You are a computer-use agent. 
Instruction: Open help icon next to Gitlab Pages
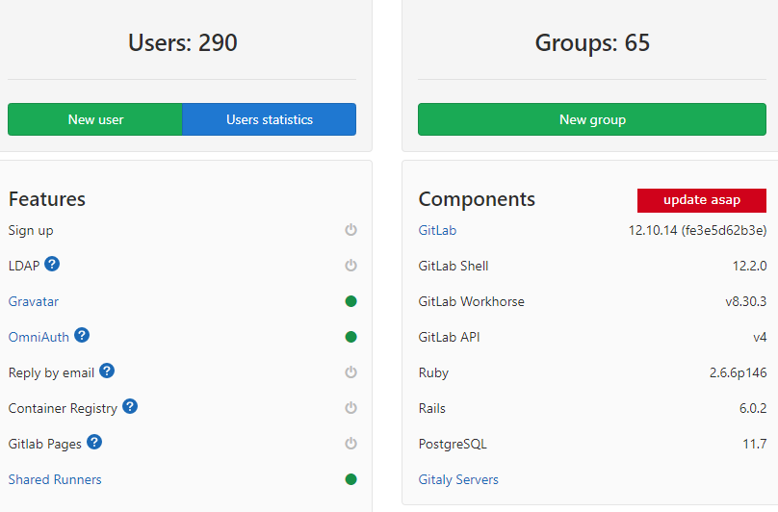(94, 442)
